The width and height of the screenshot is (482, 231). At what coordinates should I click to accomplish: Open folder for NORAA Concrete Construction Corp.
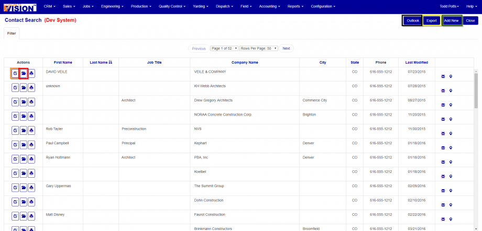coord(24,116)
